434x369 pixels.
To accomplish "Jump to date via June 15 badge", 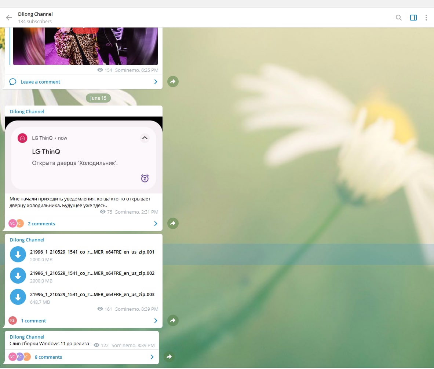I will point(98,98).
